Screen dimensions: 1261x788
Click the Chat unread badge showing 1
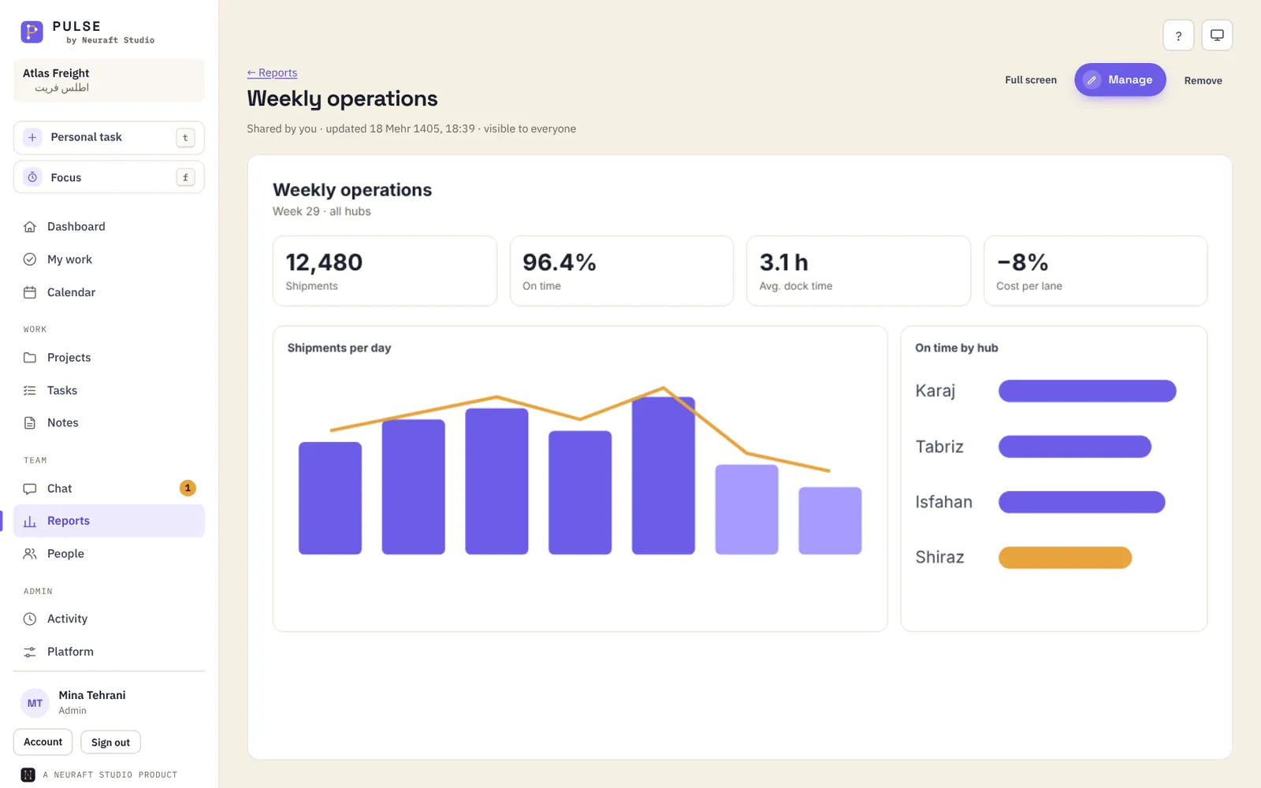point(188,489)
